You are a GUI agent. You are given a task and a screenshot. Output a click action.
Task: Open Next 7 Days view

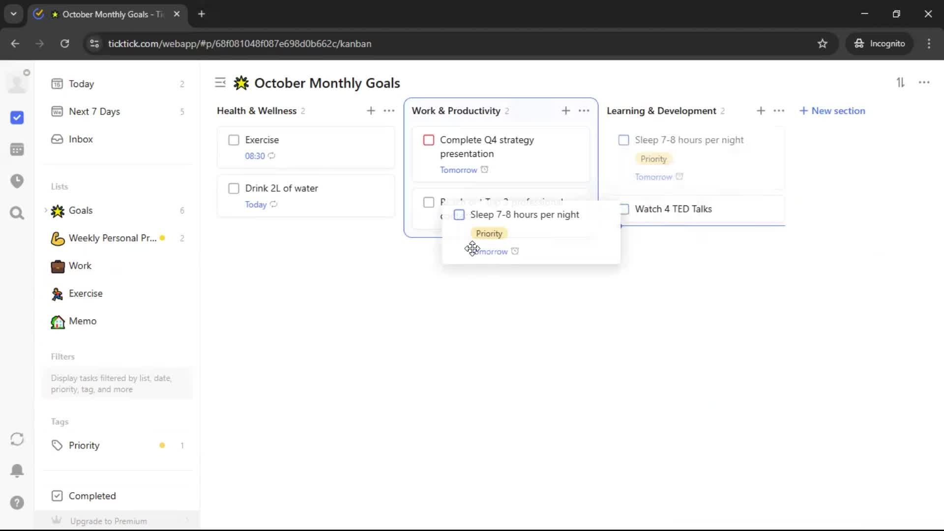click(94, 112)
